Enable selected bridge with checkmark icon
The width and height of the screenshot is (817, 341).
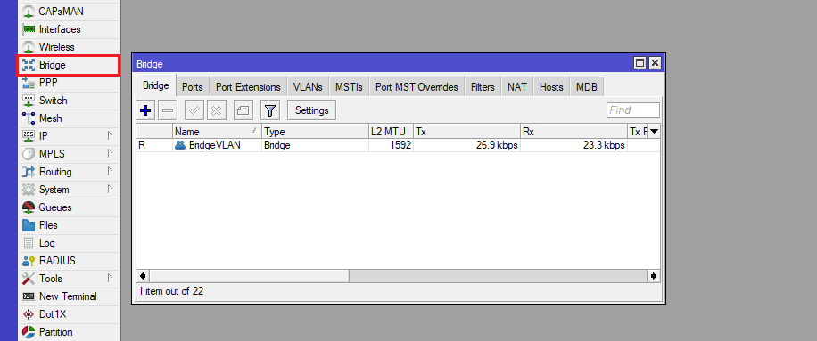point(194,110)
